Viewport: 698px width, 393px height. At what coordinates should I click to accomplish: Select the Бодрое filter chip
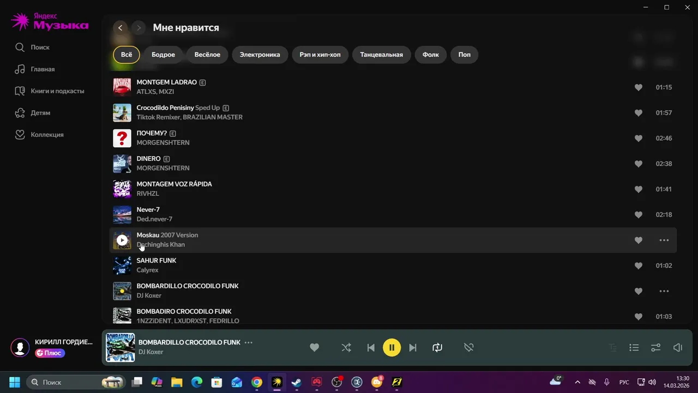pyautogui.click(x=163, y=55)
